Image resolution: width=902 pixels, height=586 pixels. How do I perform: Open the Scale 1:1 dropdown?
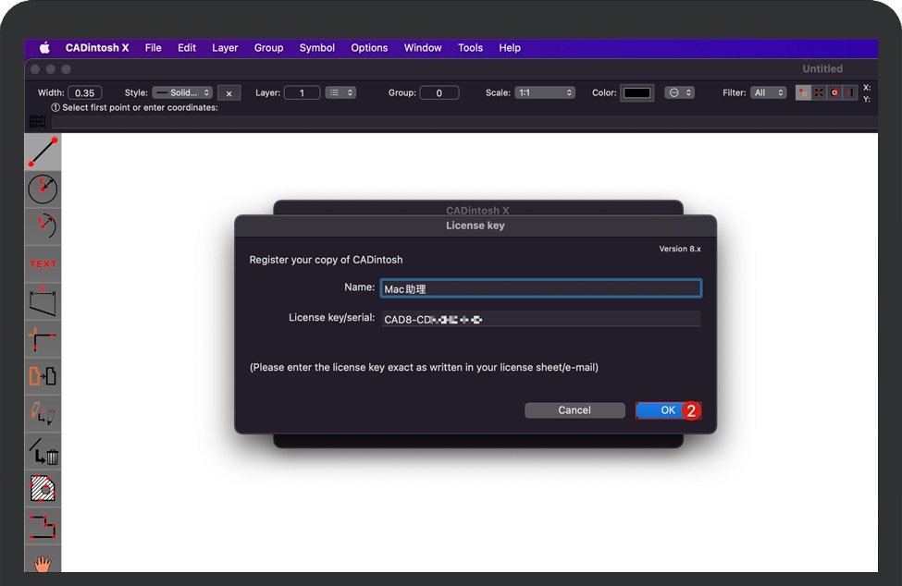[x=545, y=92]
